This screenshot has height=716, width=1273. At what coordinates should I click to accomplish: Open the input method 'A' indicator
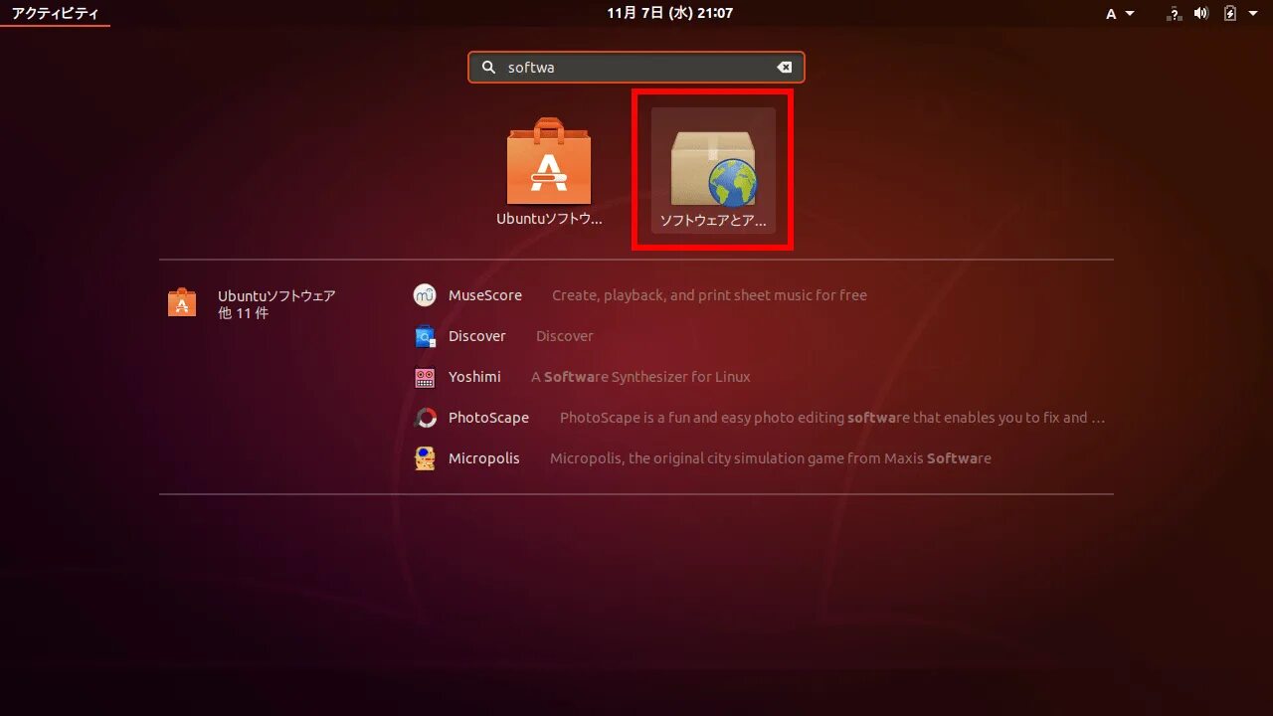[x=1111, y=14]
